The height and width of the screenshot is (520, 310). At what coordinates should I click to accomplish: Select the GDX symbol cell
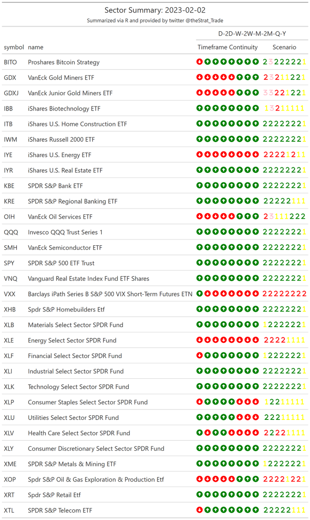[x=10, y=78]
